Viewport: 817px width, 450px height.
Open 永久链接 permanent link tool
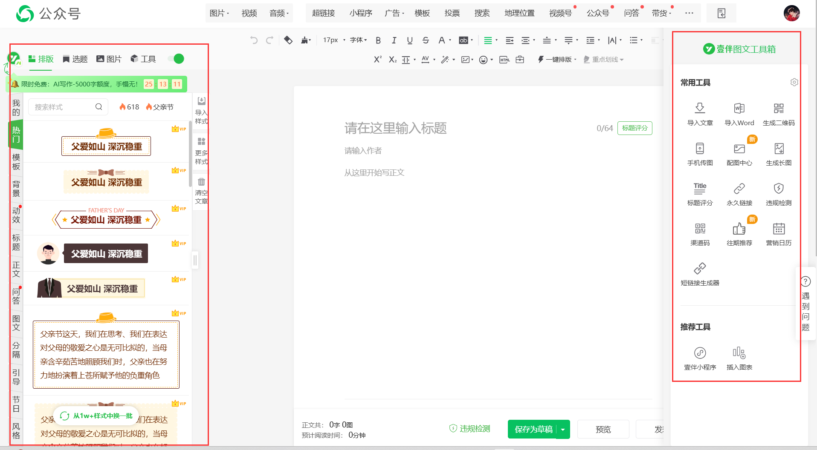pos(739,194)
